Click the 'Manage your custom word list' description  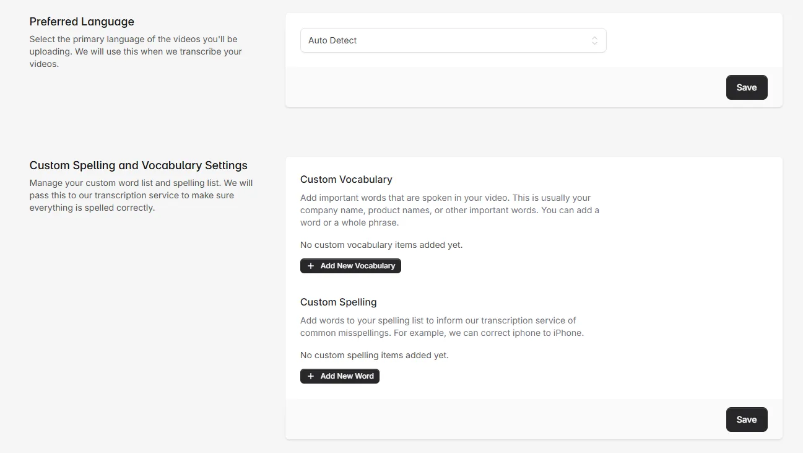tap(141, 195)
